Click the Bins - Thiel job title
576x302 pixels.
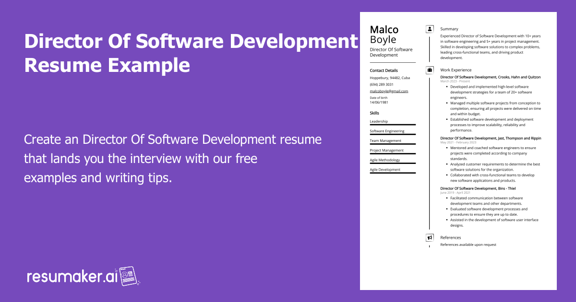[x=478, y=188]
